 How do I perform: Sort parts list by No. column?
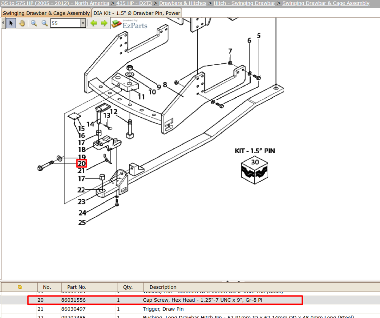click(49, 287)
